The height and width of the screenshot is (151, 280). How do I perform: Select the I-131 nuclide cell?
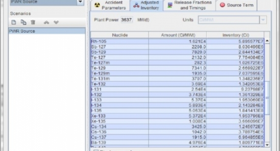[120, 89]
